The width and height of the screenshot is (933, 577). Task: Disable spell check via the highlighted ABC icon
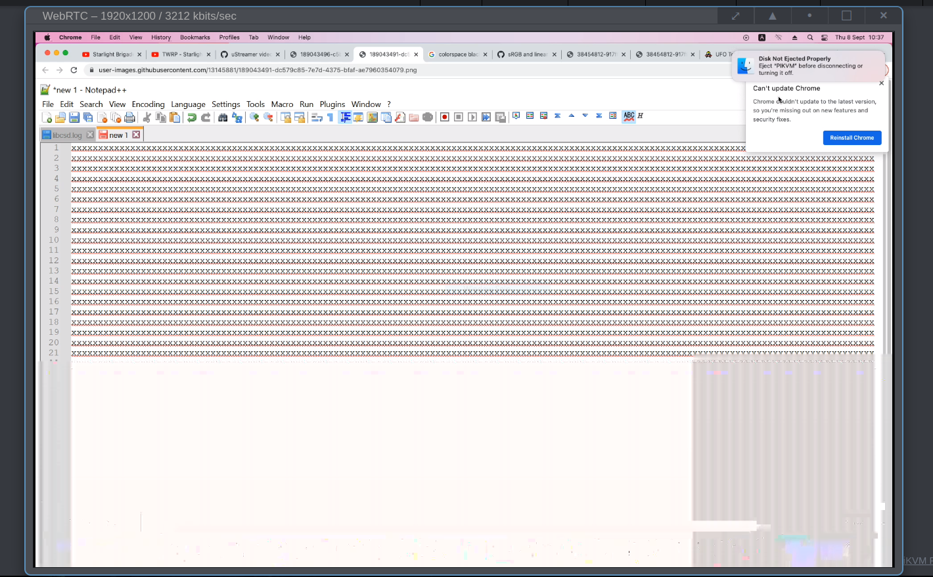629,116
